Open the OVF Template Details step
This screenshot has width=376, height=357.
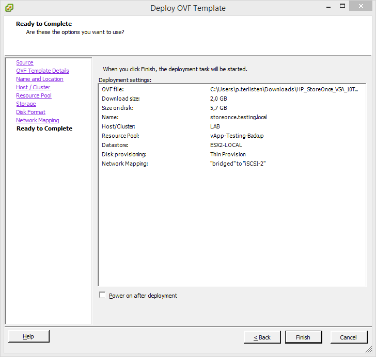(42, 71)
